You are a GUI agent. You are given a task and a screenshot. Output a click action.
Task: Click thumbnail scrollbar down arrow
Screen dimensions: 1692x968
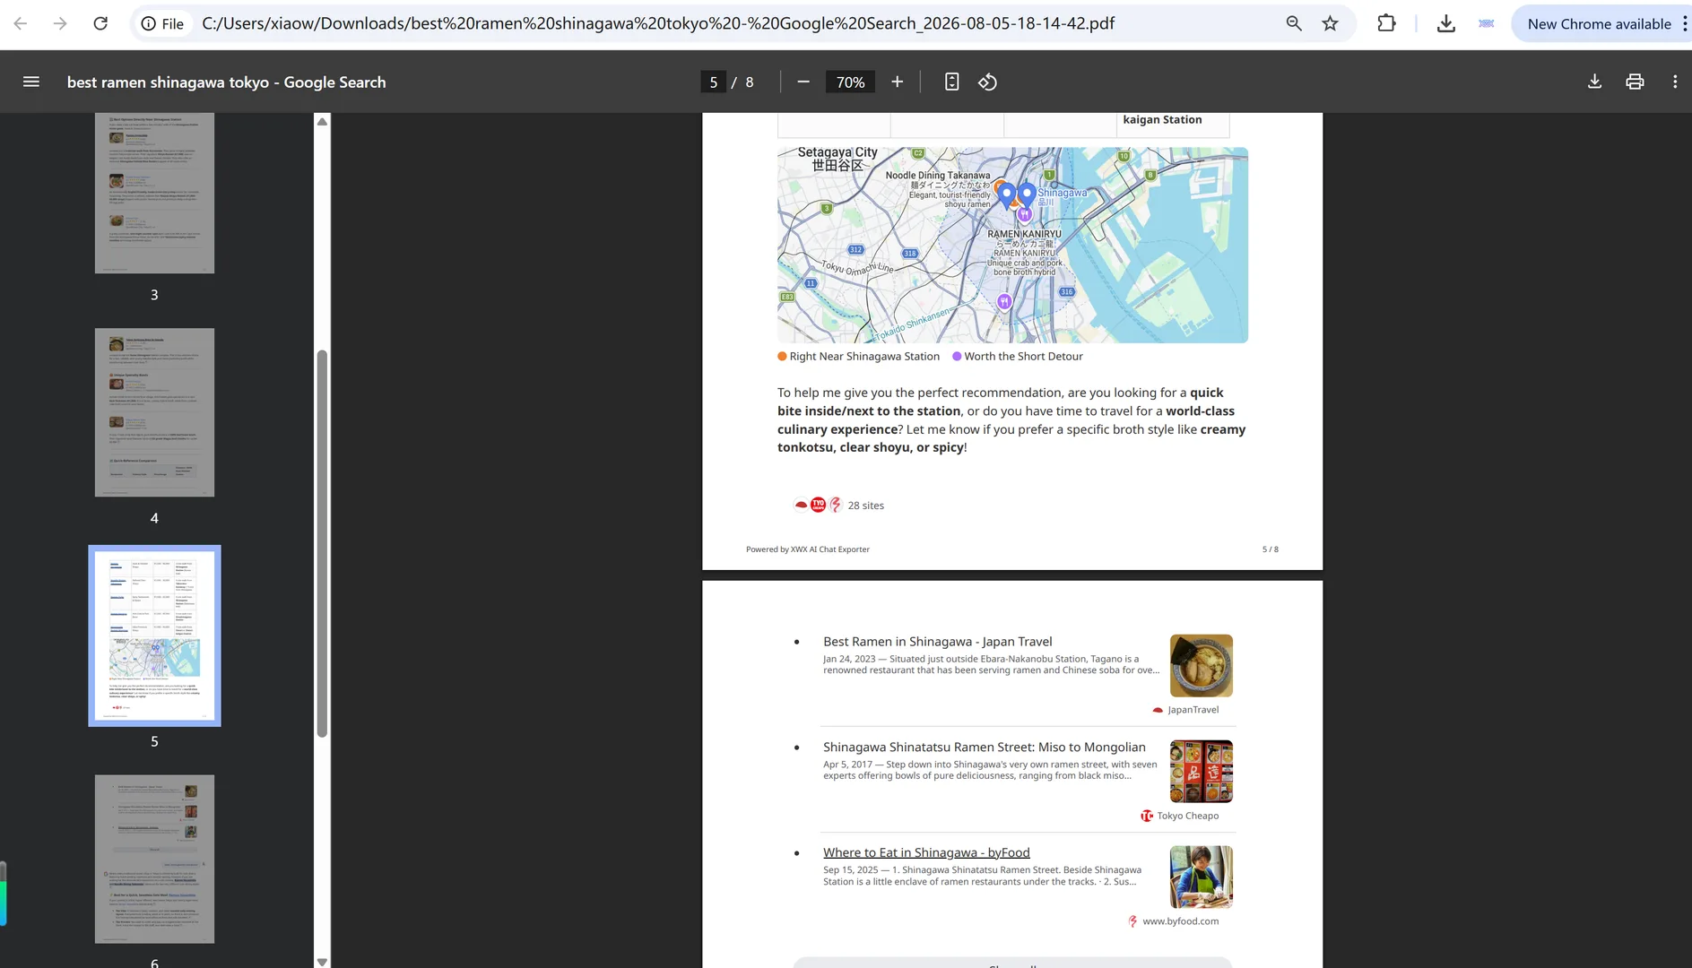322,962
